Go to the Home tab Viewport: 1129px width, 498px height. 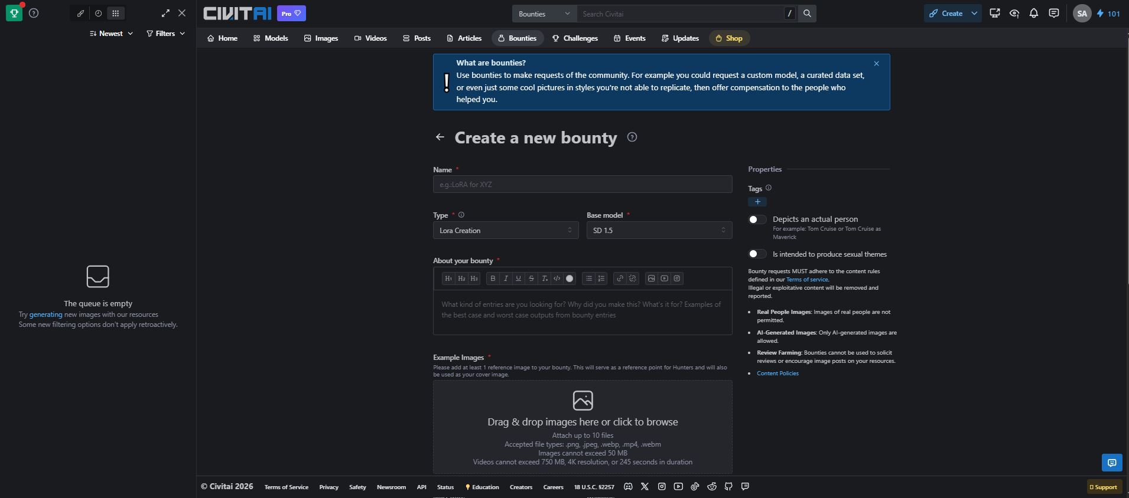[222, 38]
